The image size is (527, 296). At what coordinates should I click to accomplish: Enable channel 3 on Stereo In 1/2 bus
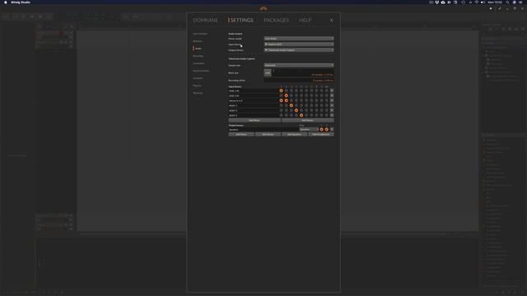coord(291,100)
